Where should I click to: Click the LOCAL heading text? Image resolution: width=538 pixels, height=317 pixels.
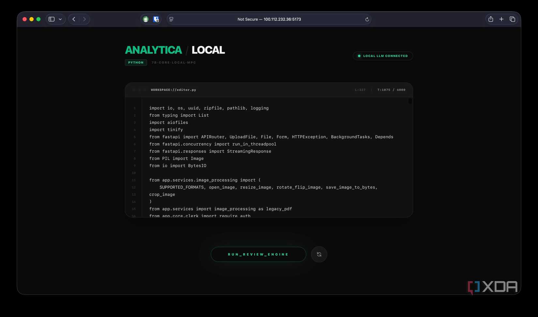pyautogui.click(x=208, y=50)
